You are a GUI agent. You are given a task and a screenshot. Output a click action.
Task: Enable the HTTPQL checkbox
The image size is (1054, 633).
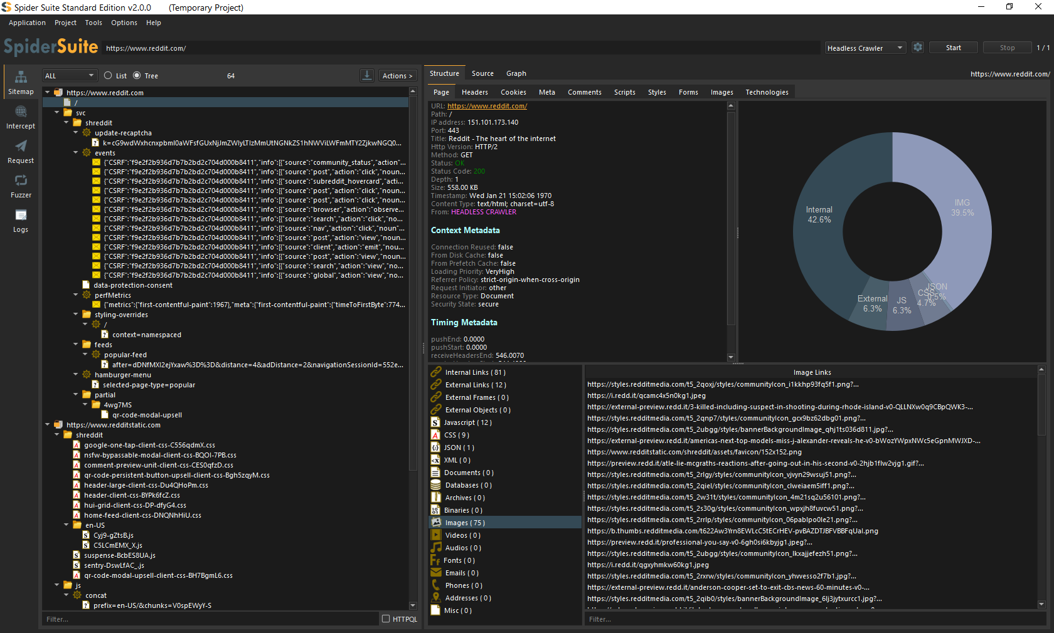pos(386,619)
